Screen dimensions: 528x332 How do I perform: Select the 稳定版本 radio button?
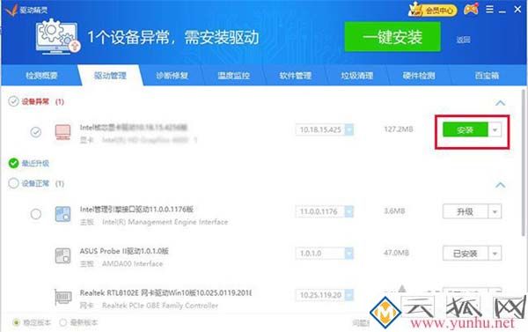[16, 322]
